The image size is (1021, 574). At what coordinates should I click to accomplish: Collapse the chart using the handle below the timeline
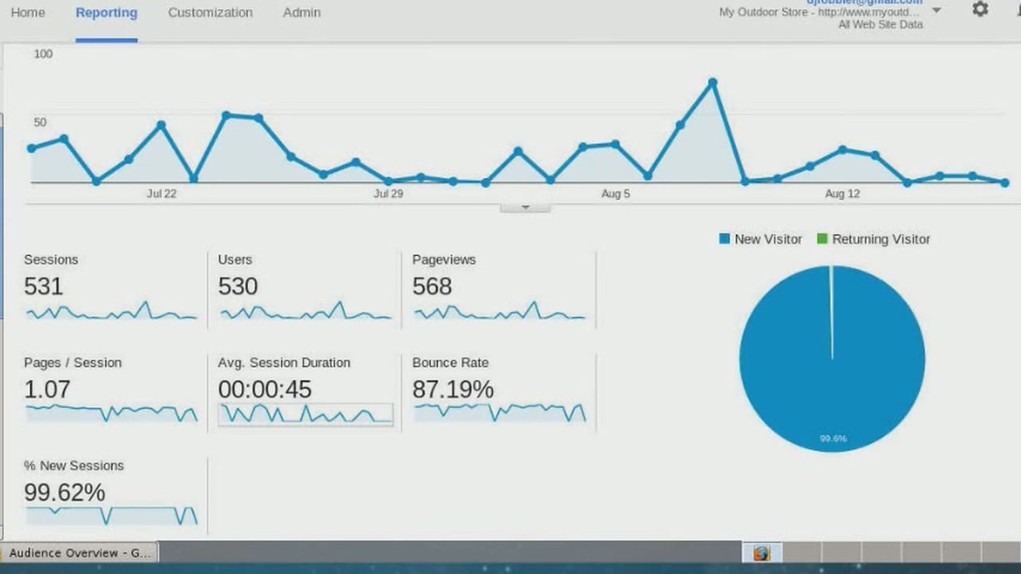coord(525,207)
